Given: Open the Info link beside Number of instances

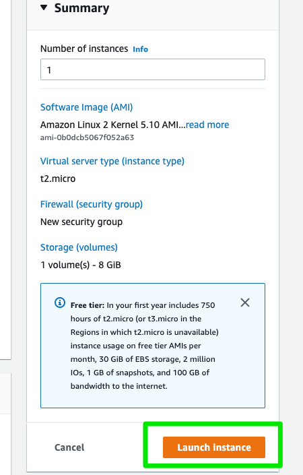Looking at the screenshot, I should 141,49.
